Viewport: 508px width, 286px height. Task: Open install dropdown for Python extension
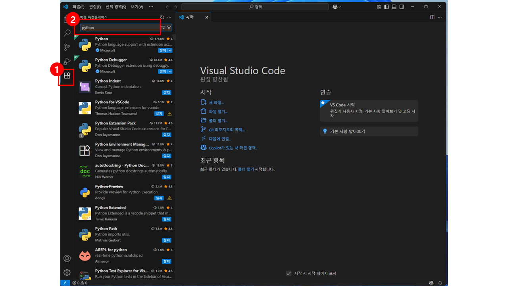[x=170, y=50]
